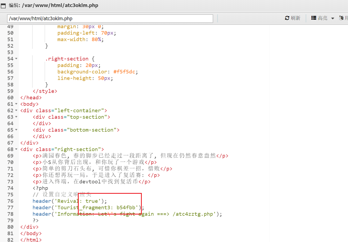This screenshot has height=242, width=348.
Task: Collapse the right-section div on line 68
Action: click(x=16, y=149)
